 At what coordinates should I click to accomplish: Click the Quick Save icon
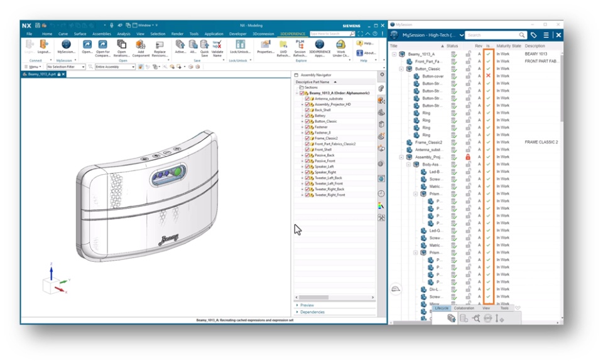tap(204, 44)
